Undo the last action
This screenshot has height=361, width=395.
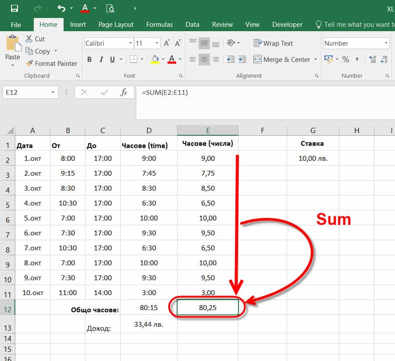pos(61,8)
